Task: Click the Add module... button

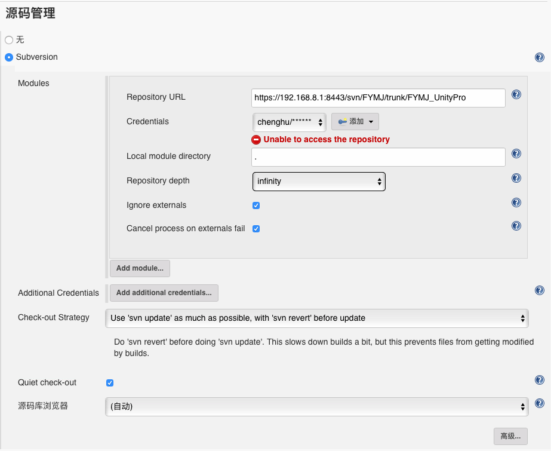Action: tap(140, 268)
